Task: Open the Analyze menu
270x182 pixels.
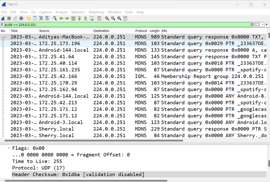Action: point(61,12)
